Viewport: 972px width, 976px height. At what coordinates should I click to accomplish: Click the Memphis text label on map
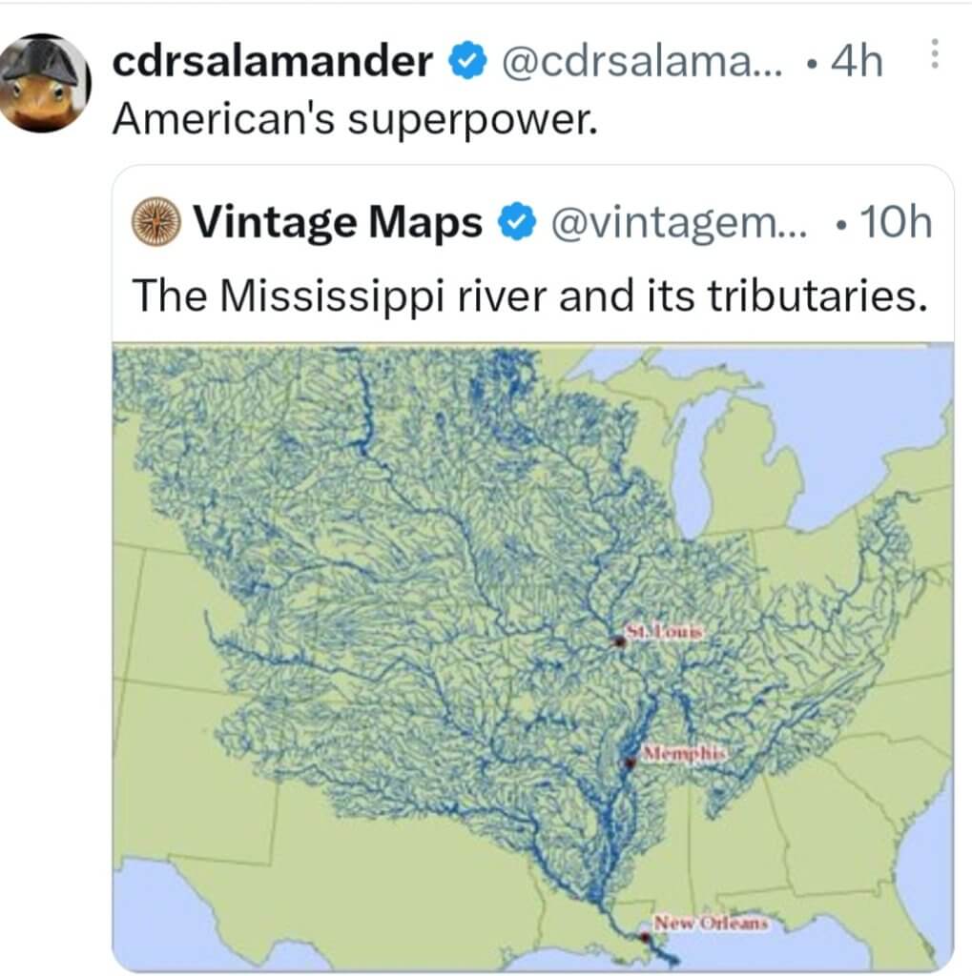click(x=685, y=753)
